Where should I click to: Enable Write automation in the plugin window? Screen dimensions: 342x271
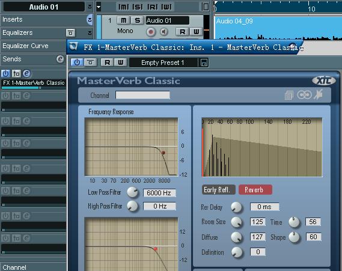point(120,62)
